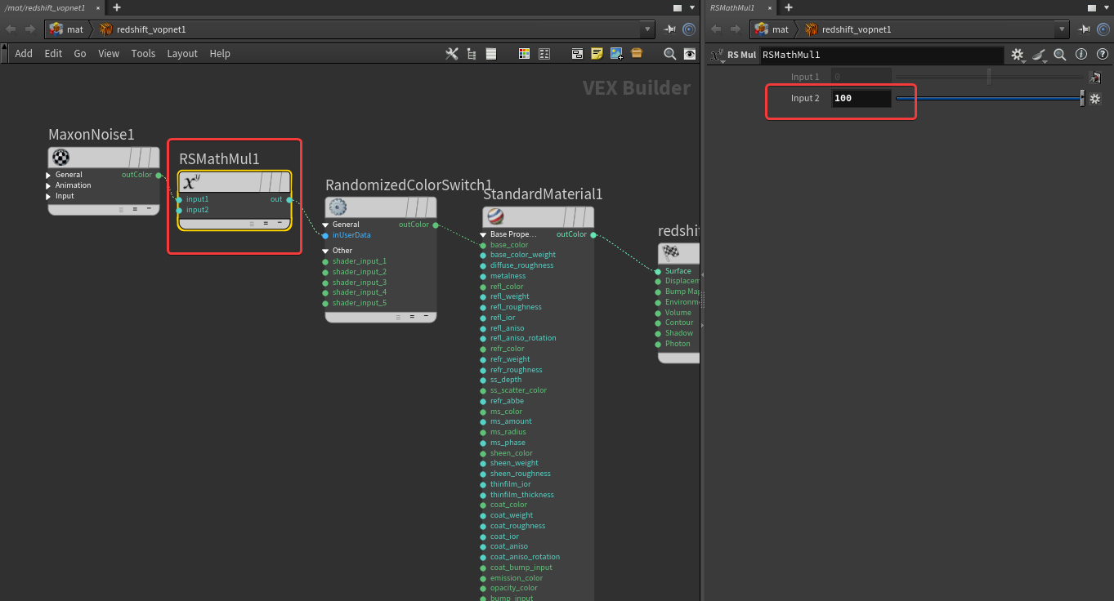Open the View menu
1114x601 pixels.
click(109, 54)
